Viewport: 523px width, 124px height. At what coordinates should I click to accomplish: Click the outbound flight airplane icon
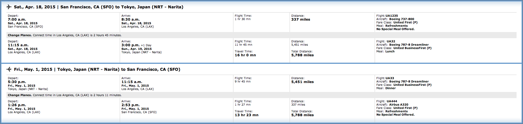(9, 7)
